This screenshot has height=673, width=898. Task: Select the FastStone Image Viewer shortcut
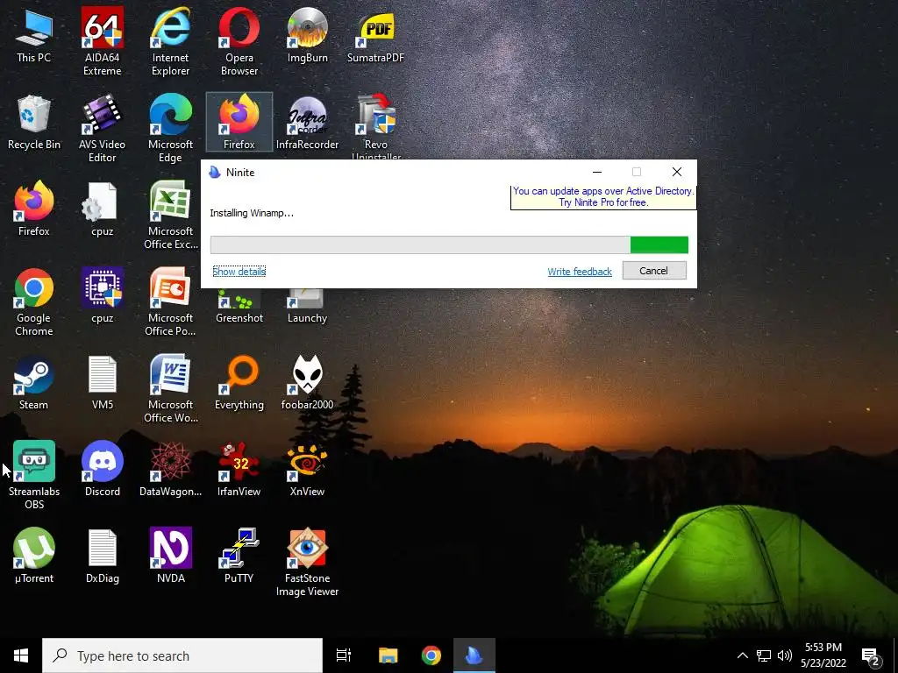308,562
